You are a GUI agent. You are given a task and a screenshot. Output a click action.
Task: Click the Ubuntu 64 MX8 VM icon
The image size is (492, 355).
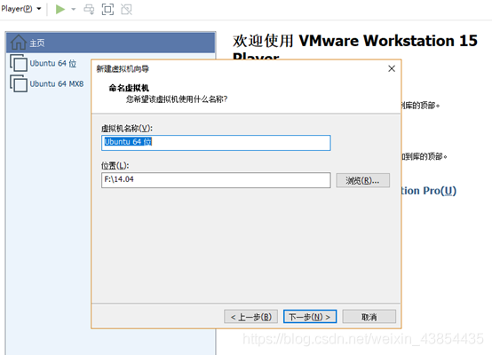[x=19, y=83]
